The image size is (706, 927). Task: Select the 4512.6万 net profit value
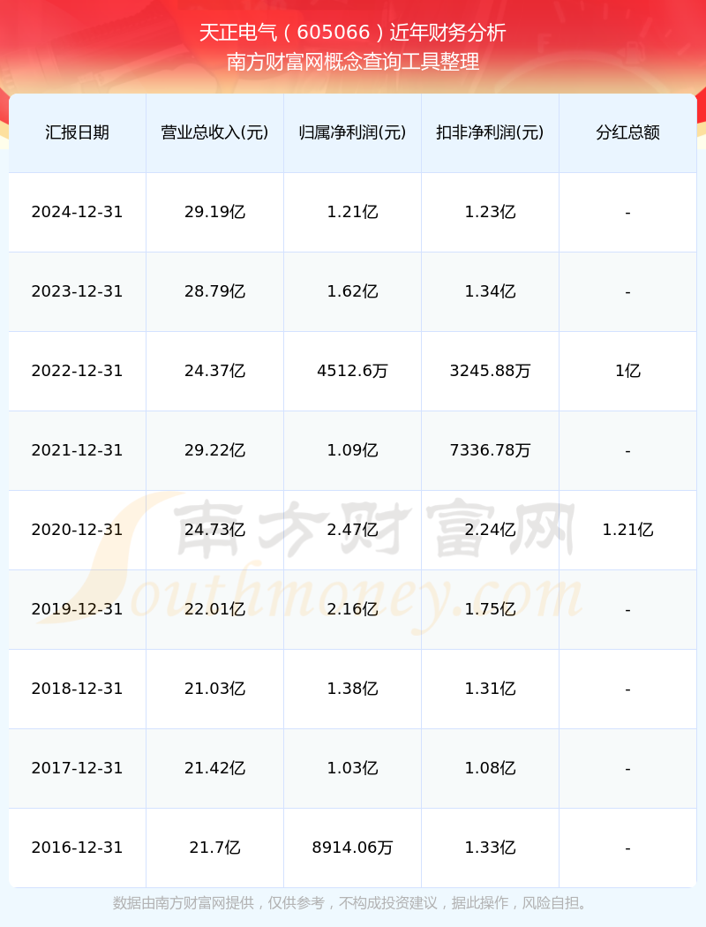pos(352,371)
